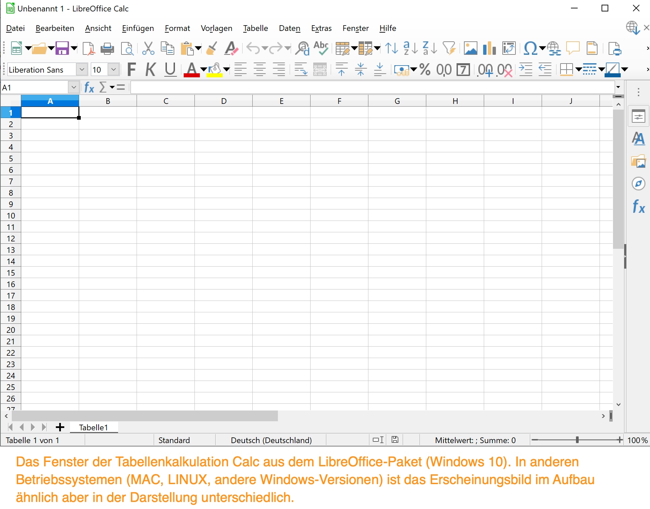
Task: Toggle bold formatting F
Action: (x=132, y=70)
